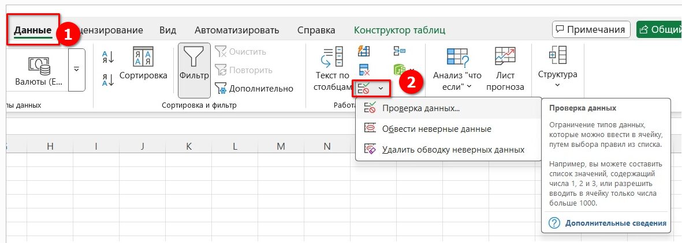The width and height of the screenshot is (682, 243).
Task: Open the Справка tab
Action: (x=316, y=30)
